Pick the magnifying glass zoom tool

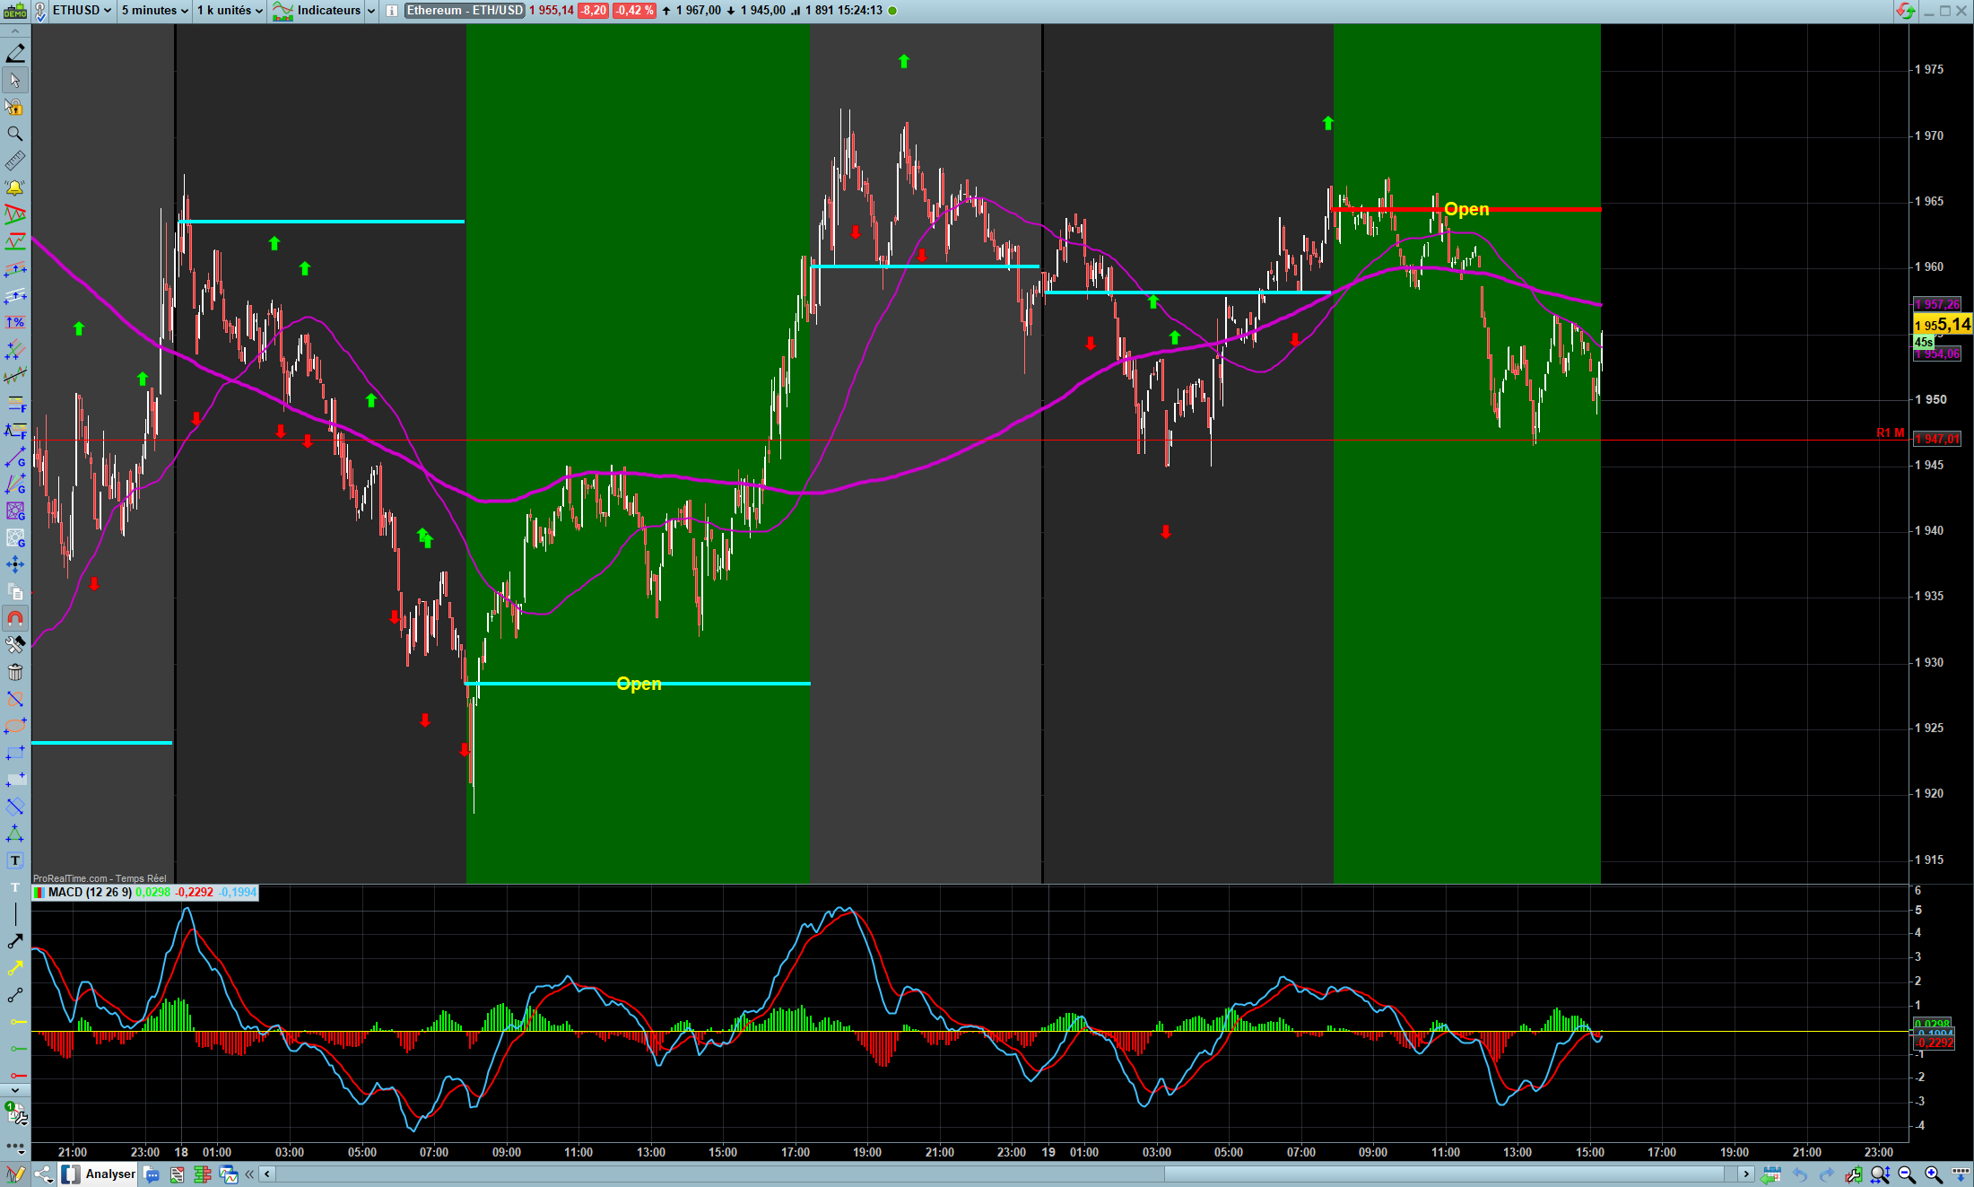tap(15, 134)
